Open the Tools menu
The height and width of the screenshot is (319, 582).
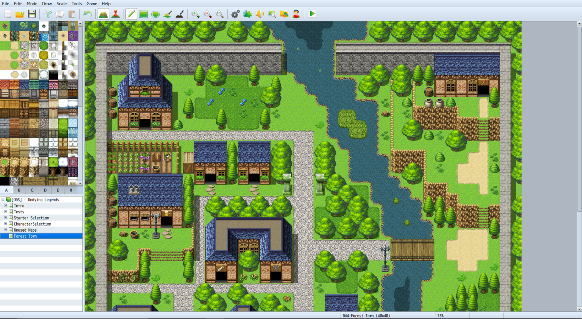point(76,4)
